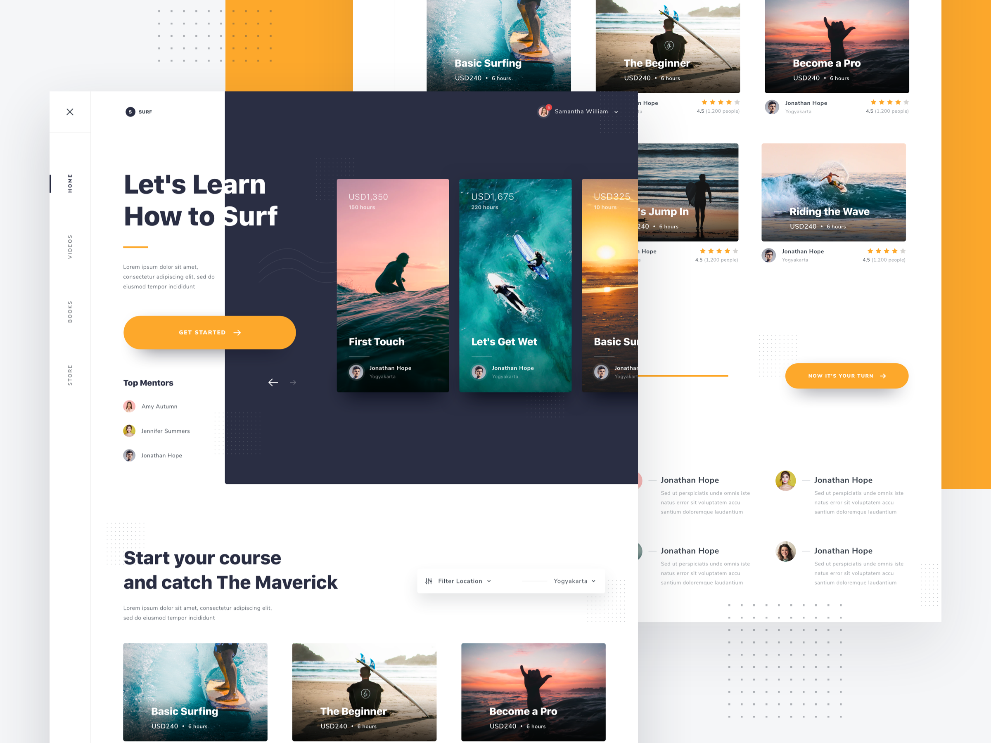Click the Jonathan Hope mentor profile link
Viewport: 991px width, 743px height.
[x=161, y=455]
